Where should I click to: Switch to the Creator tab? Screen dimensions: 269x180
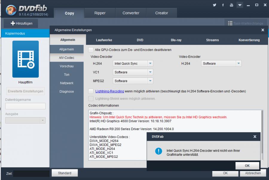(x=162, y=13)
